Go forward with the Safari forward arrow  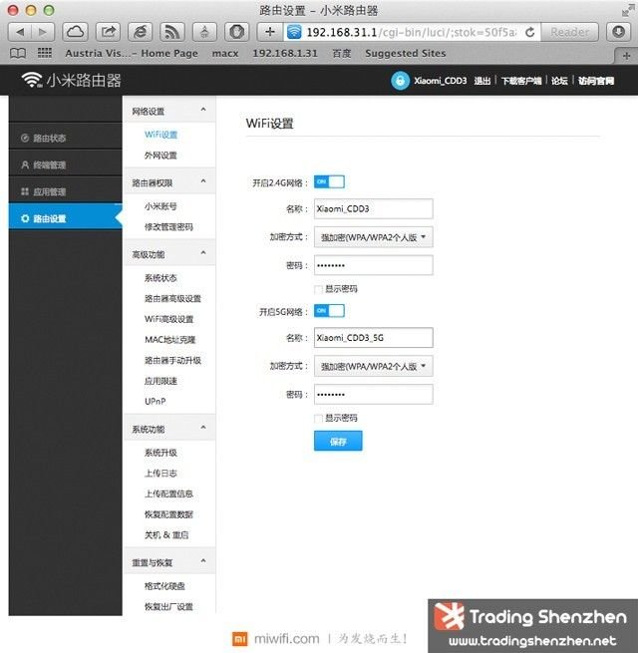(x=43, y=32)
